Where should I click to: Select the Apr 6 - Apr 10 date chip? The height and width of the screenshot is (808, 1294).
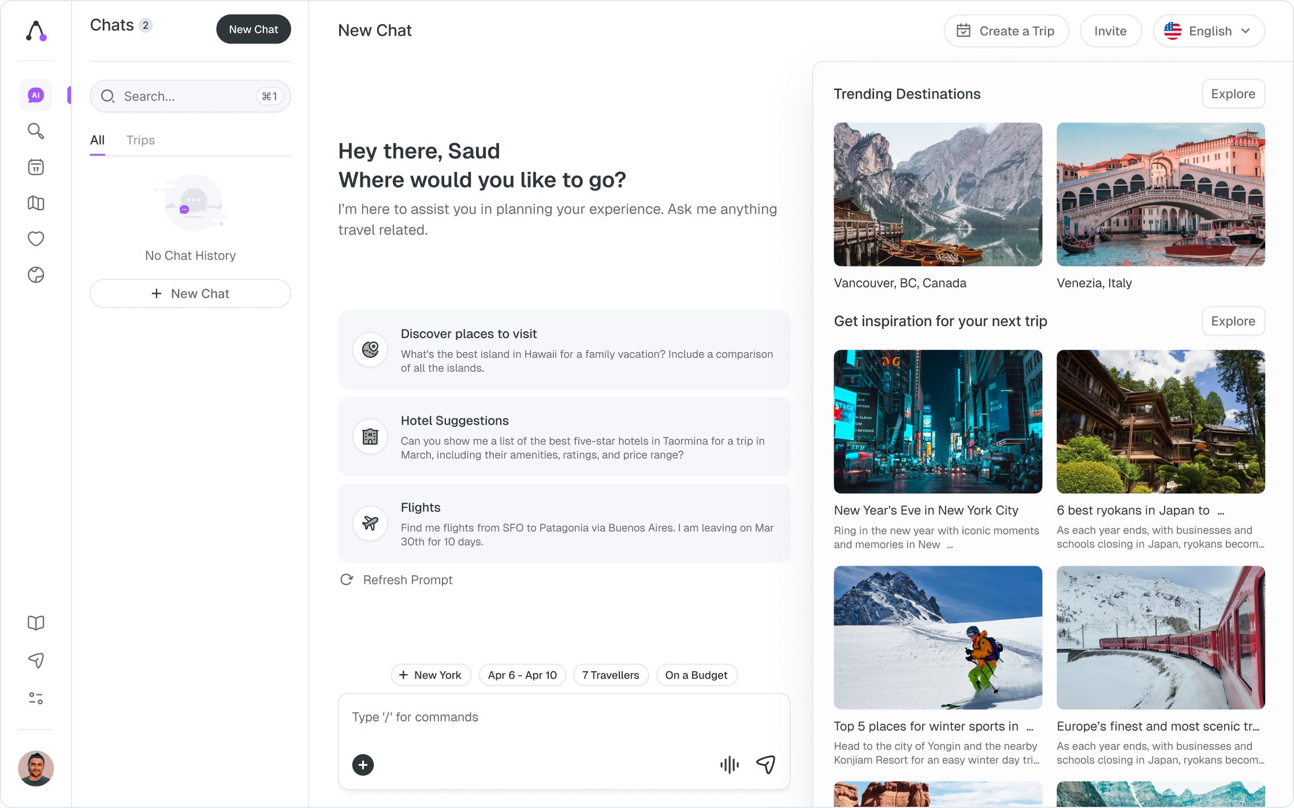click(x=522, y=675)
